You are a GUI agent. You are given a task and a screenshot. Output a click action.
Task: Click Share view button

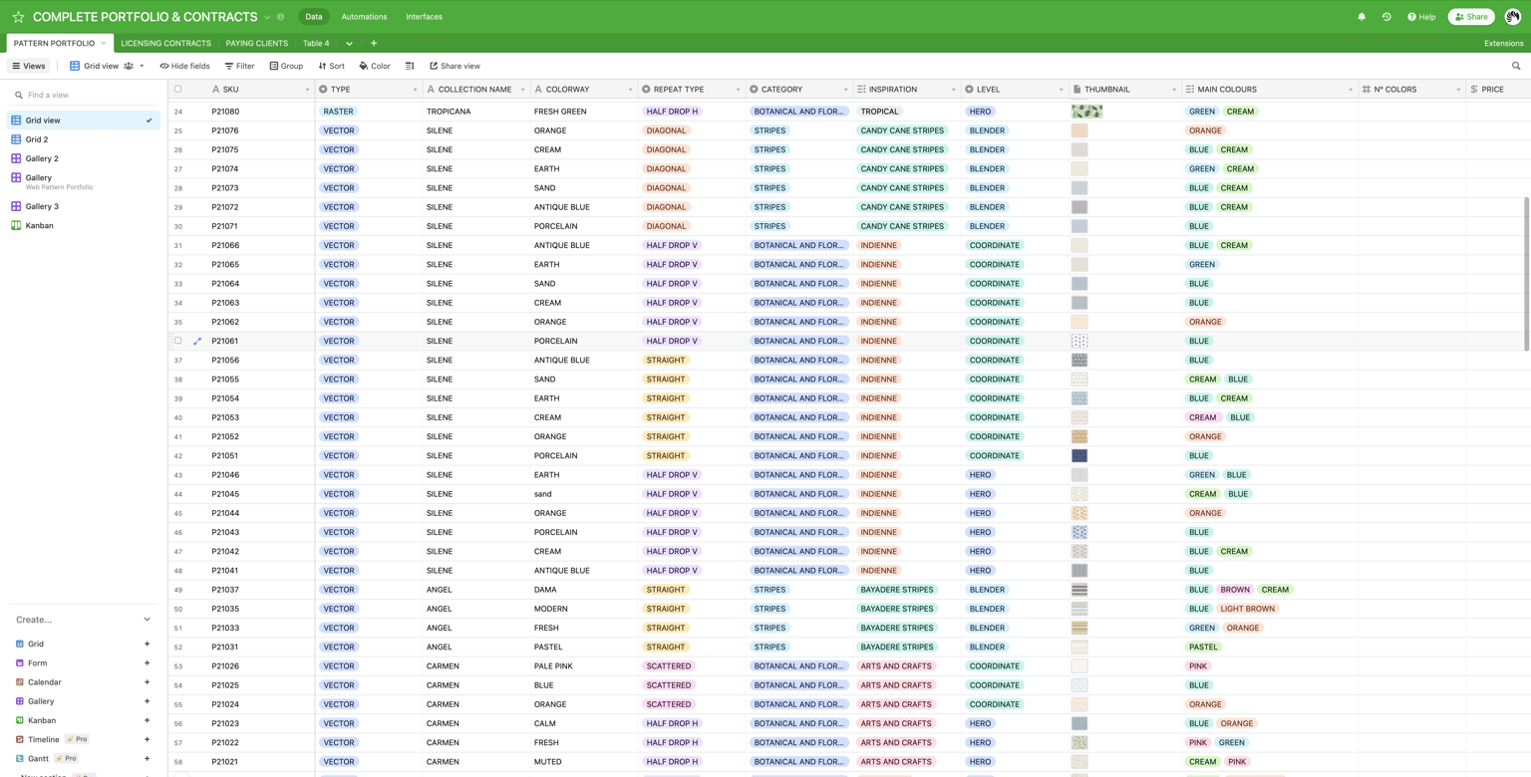pos(455,66)
